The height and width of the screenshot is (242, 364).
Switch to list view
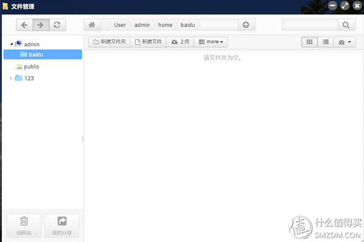coord(326,42)
